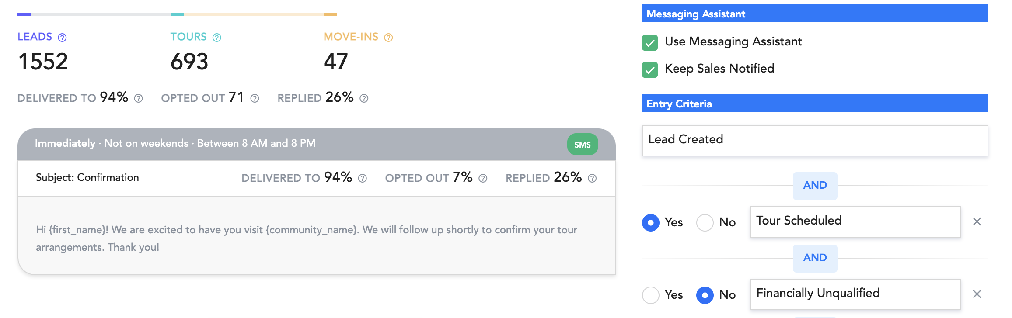Remove the Tour Scheduled criterion
The image size is (1012, 318).
click(x=977, y=221)
